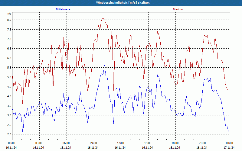Click the 03:00 time axis label
This screenshot has width=242, height=151.
pos(40,143)
